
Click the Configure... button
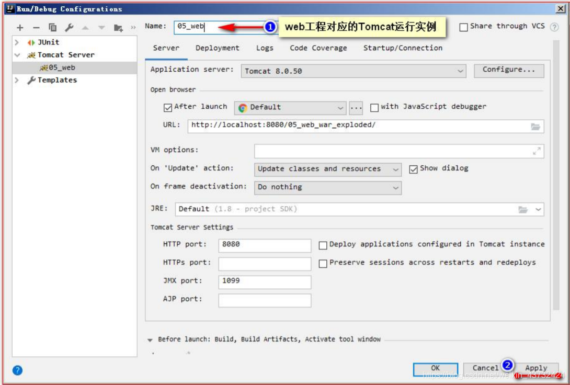tap(509, 71)
